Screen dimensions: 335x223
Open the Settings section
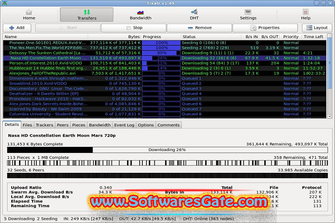(x=248, y=15)
